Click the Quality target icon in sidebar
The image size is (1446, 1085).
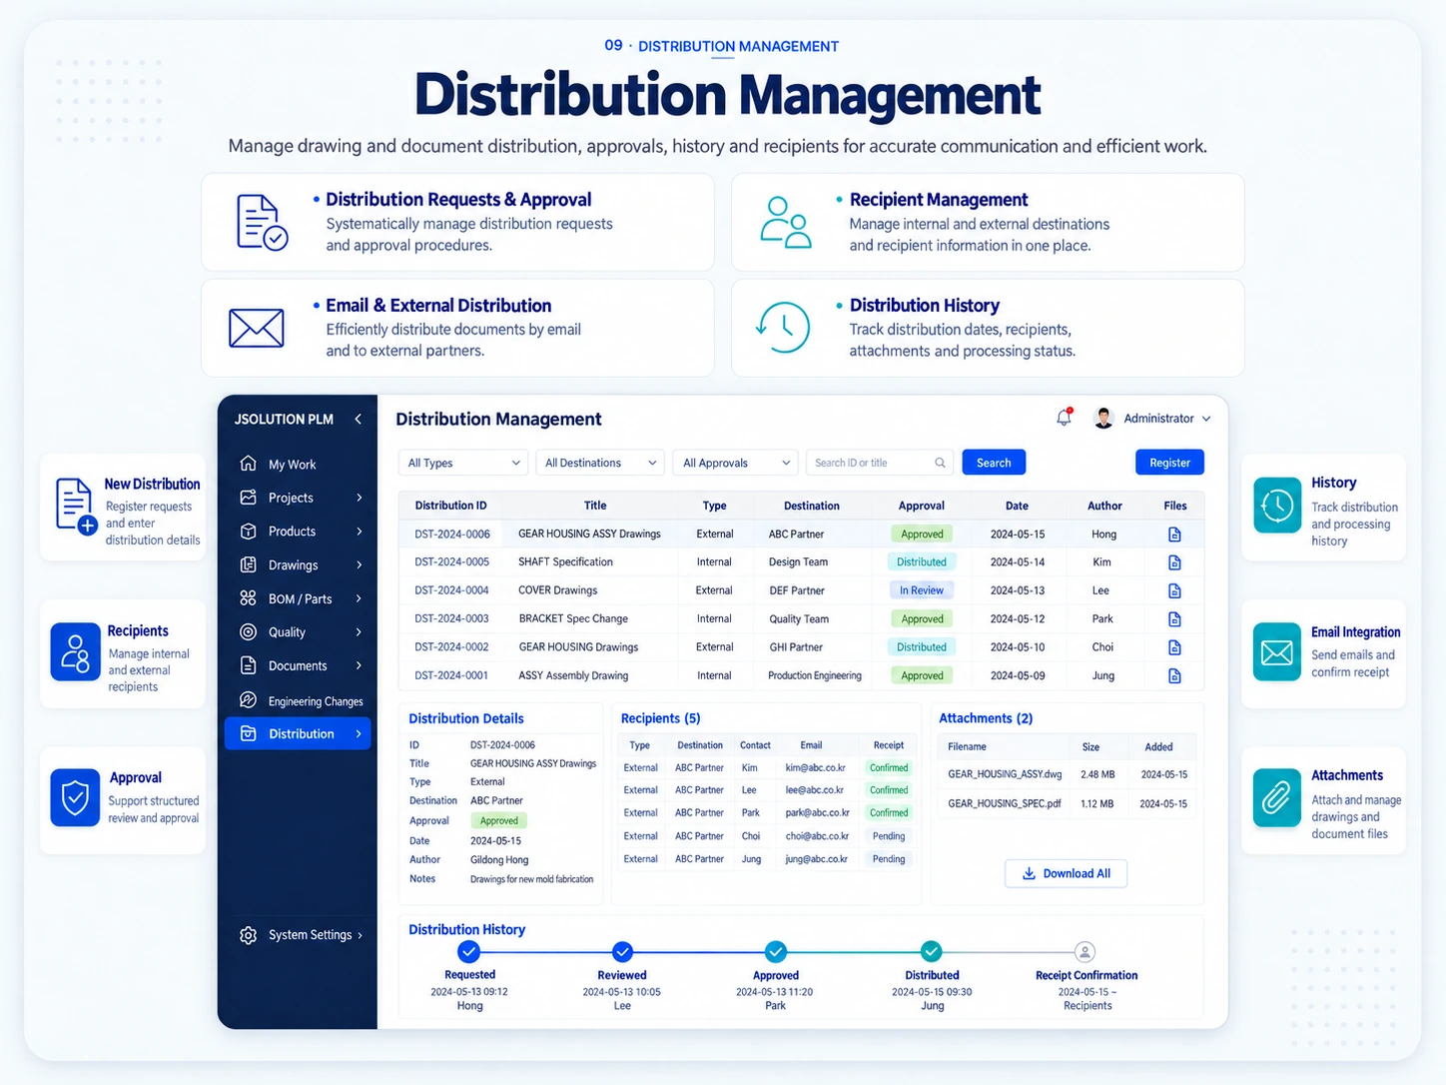(x=248, y=632)
